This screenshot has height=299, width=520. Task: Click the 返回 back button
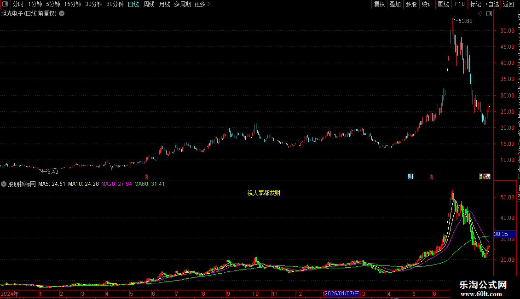pyautogui.click(x=508, y=4)
